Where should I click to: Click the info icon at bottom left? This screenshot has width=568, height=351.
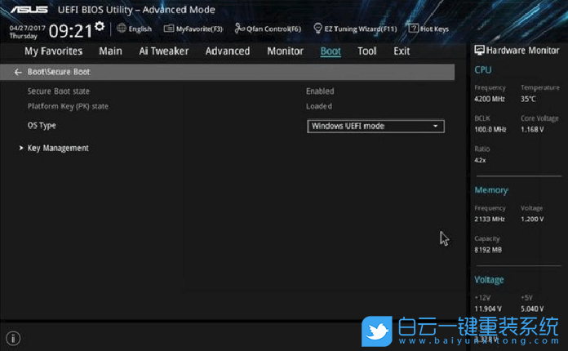point(13,338)
